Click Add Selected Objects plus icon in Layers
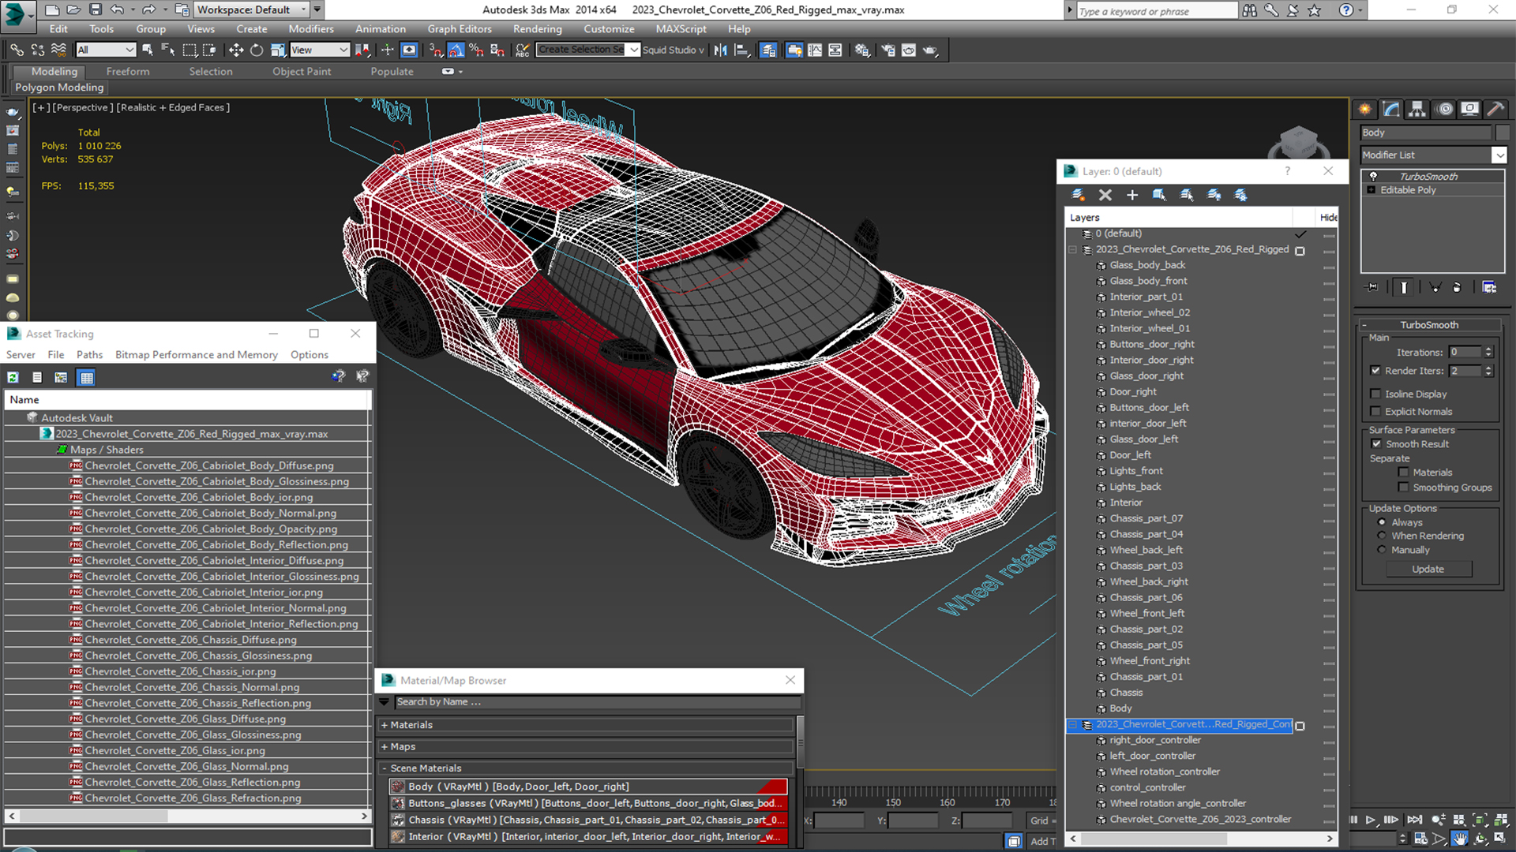The height and width of the screenshot is (852, 1516). pos(1132,195)
